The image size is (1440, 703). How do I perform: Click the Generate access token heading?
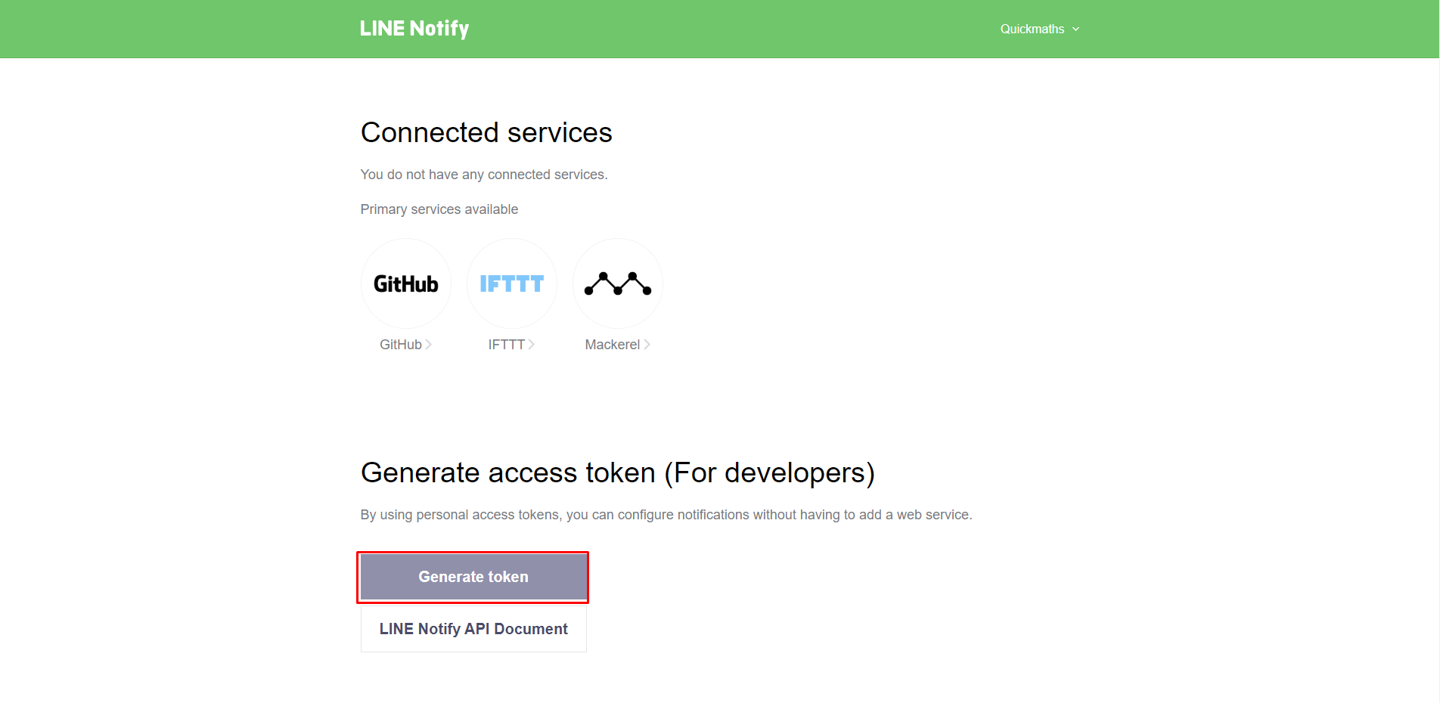click(x=618, y=473)
